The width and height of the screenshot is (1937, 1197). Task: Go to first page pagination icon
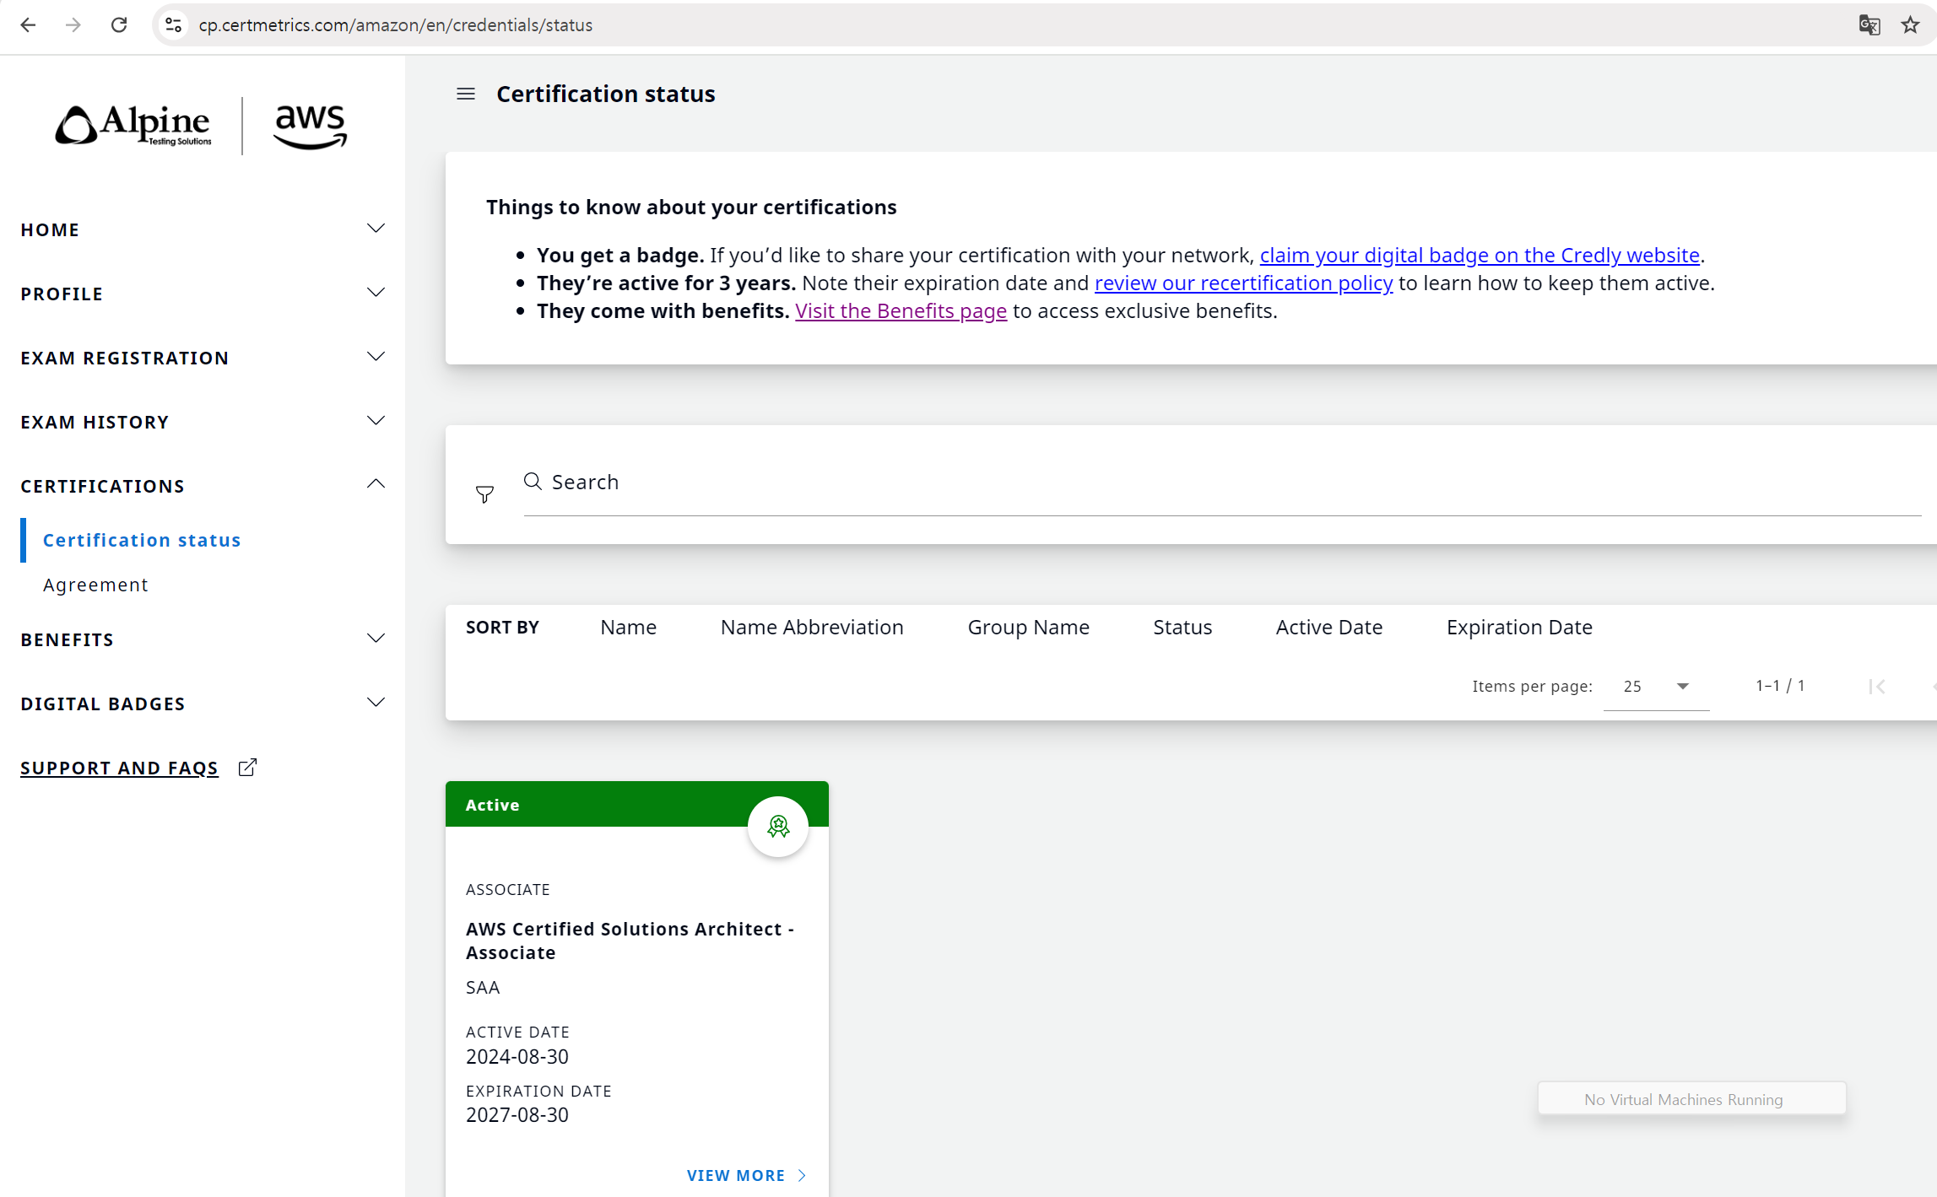pos(1876,687)
